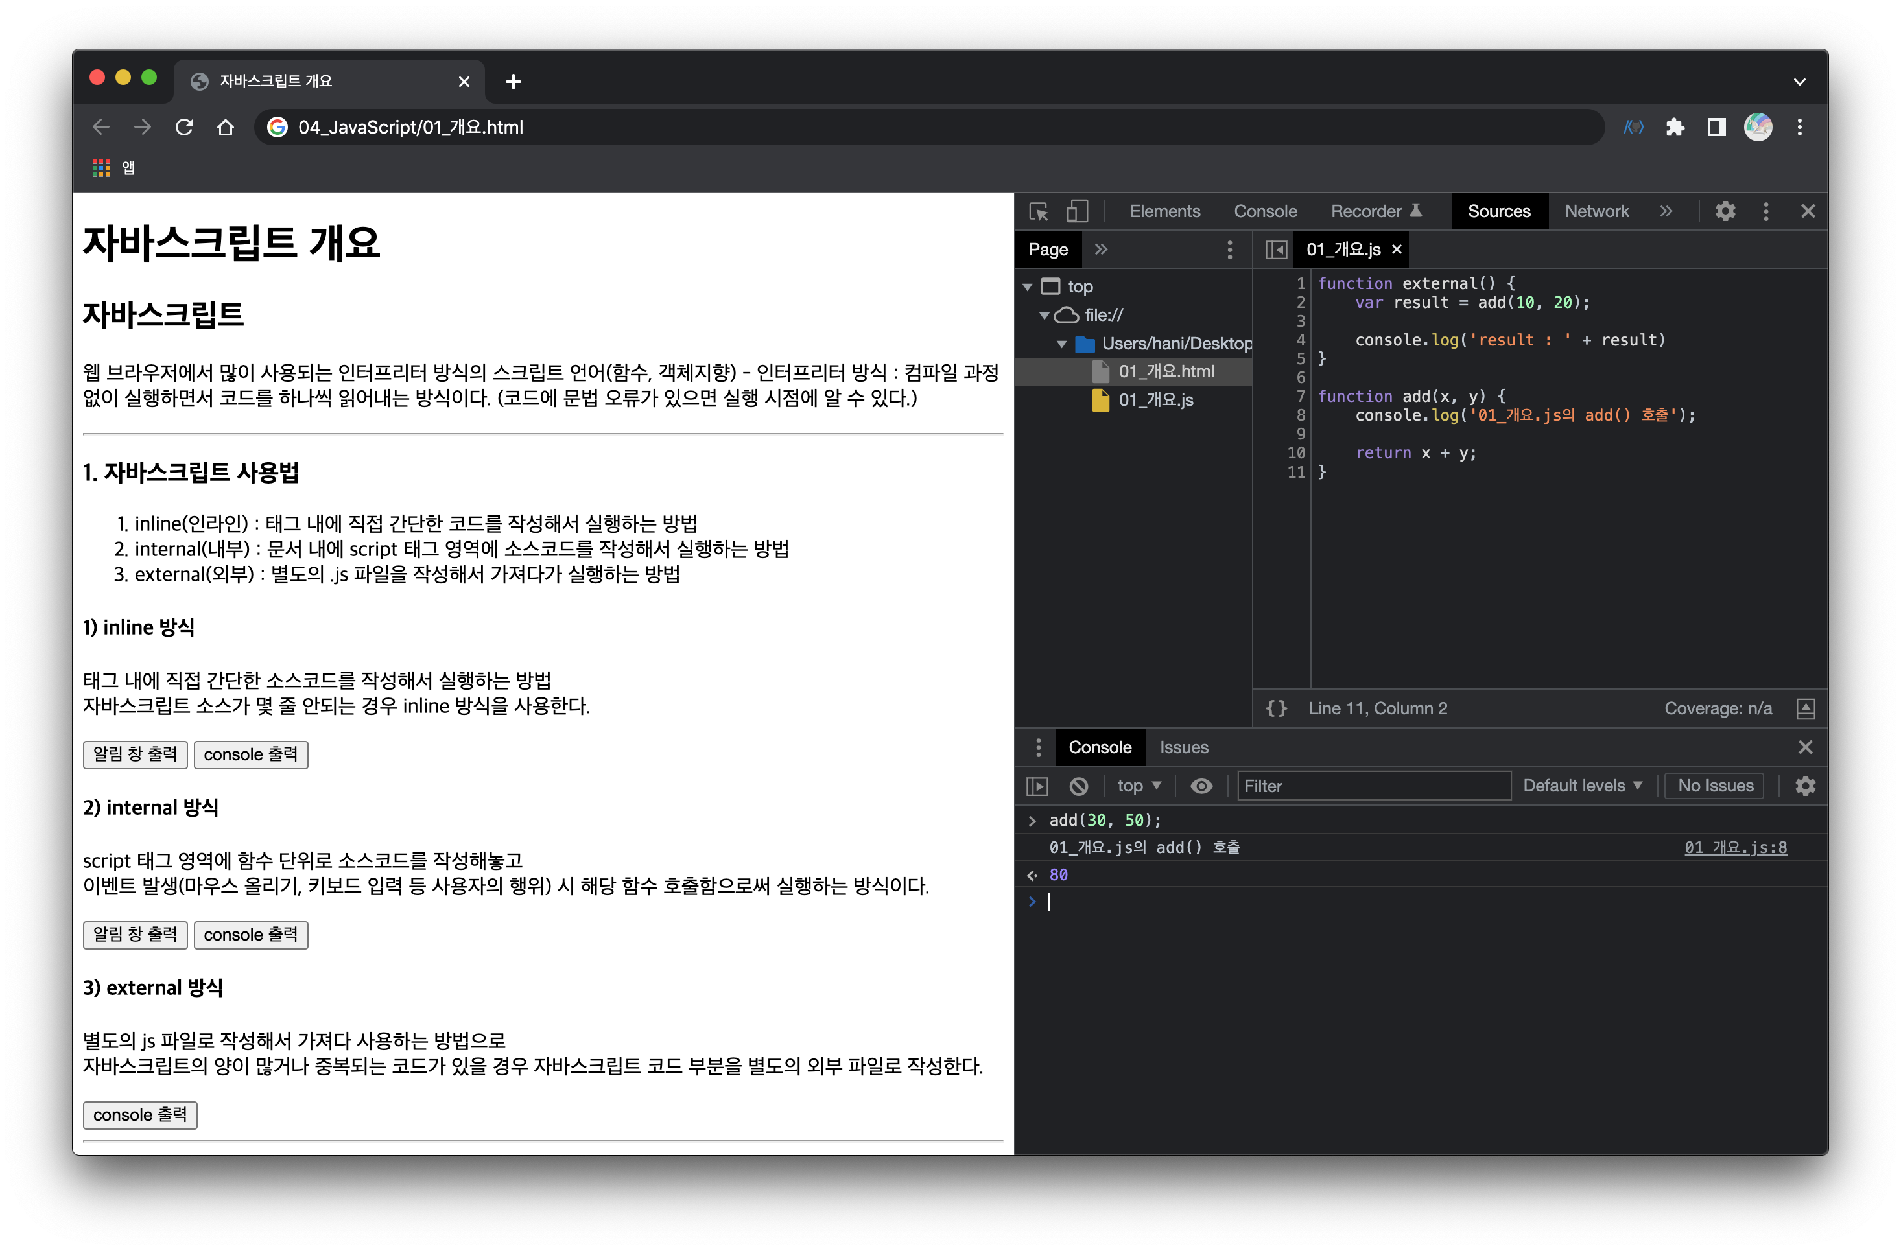Screen dimensions: 1901x1251
Task: Reload the page with refresh icon
Action: tap(185, 127)
